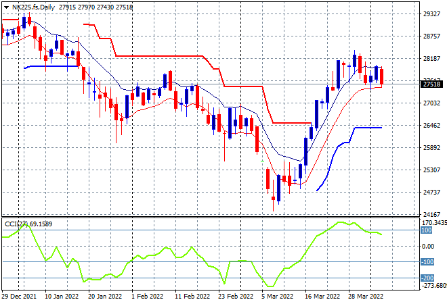Screen dimensions: 447x304
Task: Click the CCI 170.3435 maximum value label
Action: (434, 223)
